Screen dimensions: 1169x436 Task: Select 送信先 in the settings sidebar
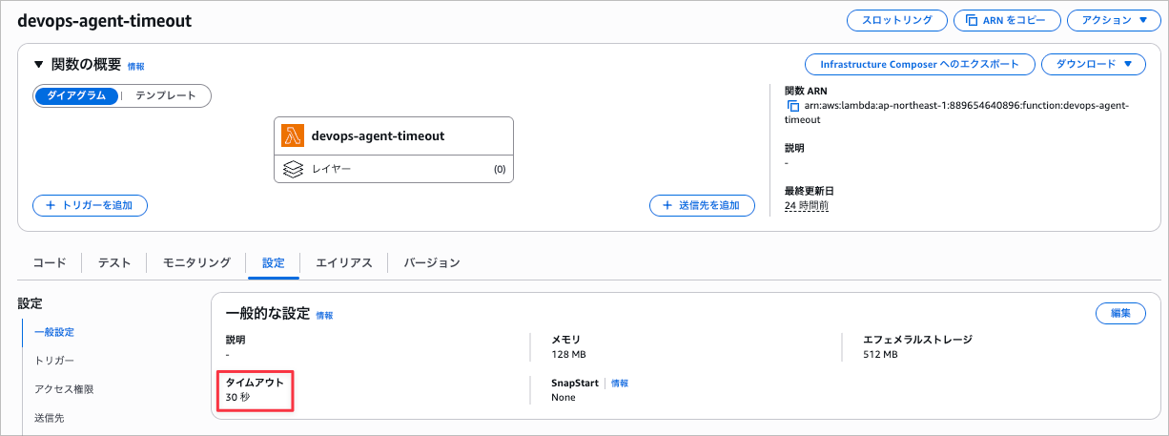point(50,418)
